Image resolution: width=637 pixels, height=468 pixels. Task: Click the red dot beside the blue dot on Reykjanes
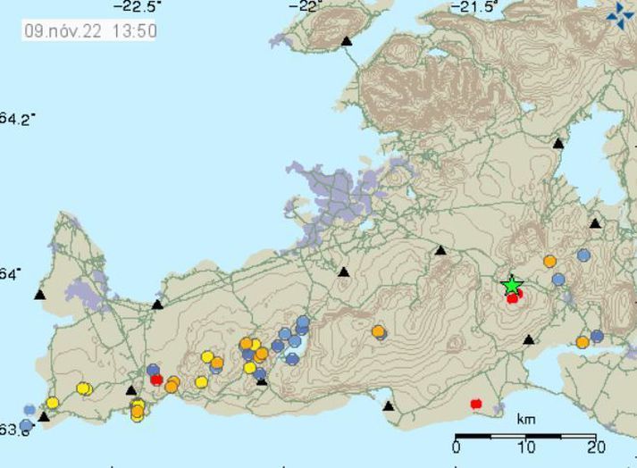(156, 380)
